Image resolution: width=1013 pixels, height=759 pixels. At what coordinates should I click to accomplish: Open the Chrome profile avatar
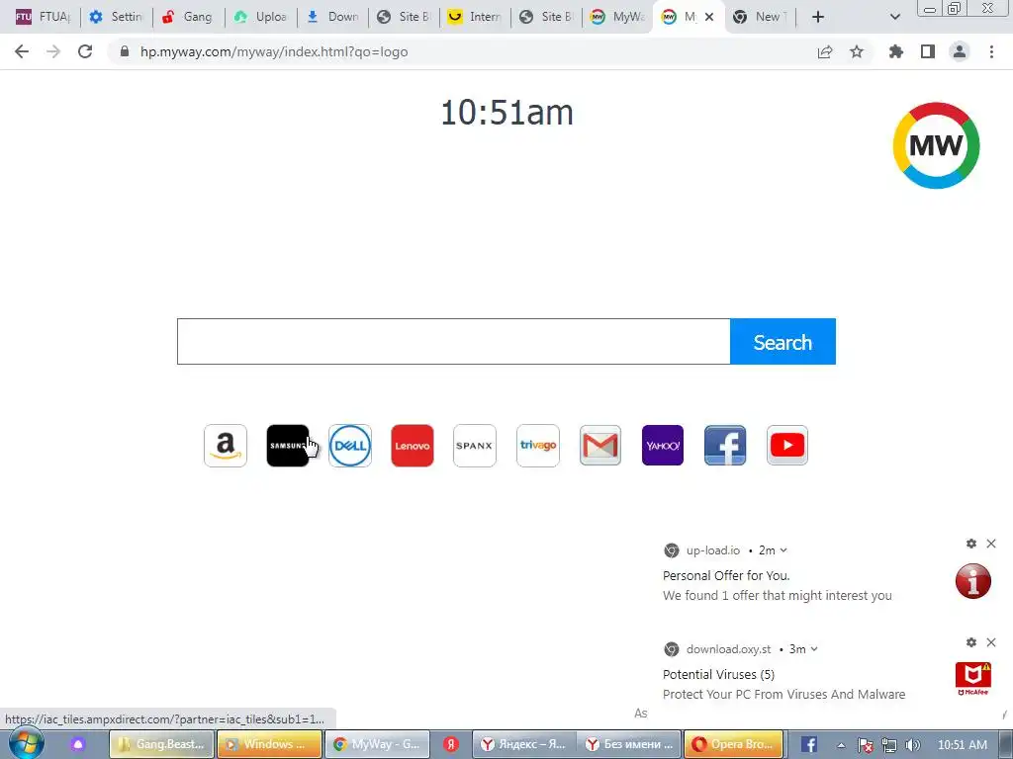960,51
